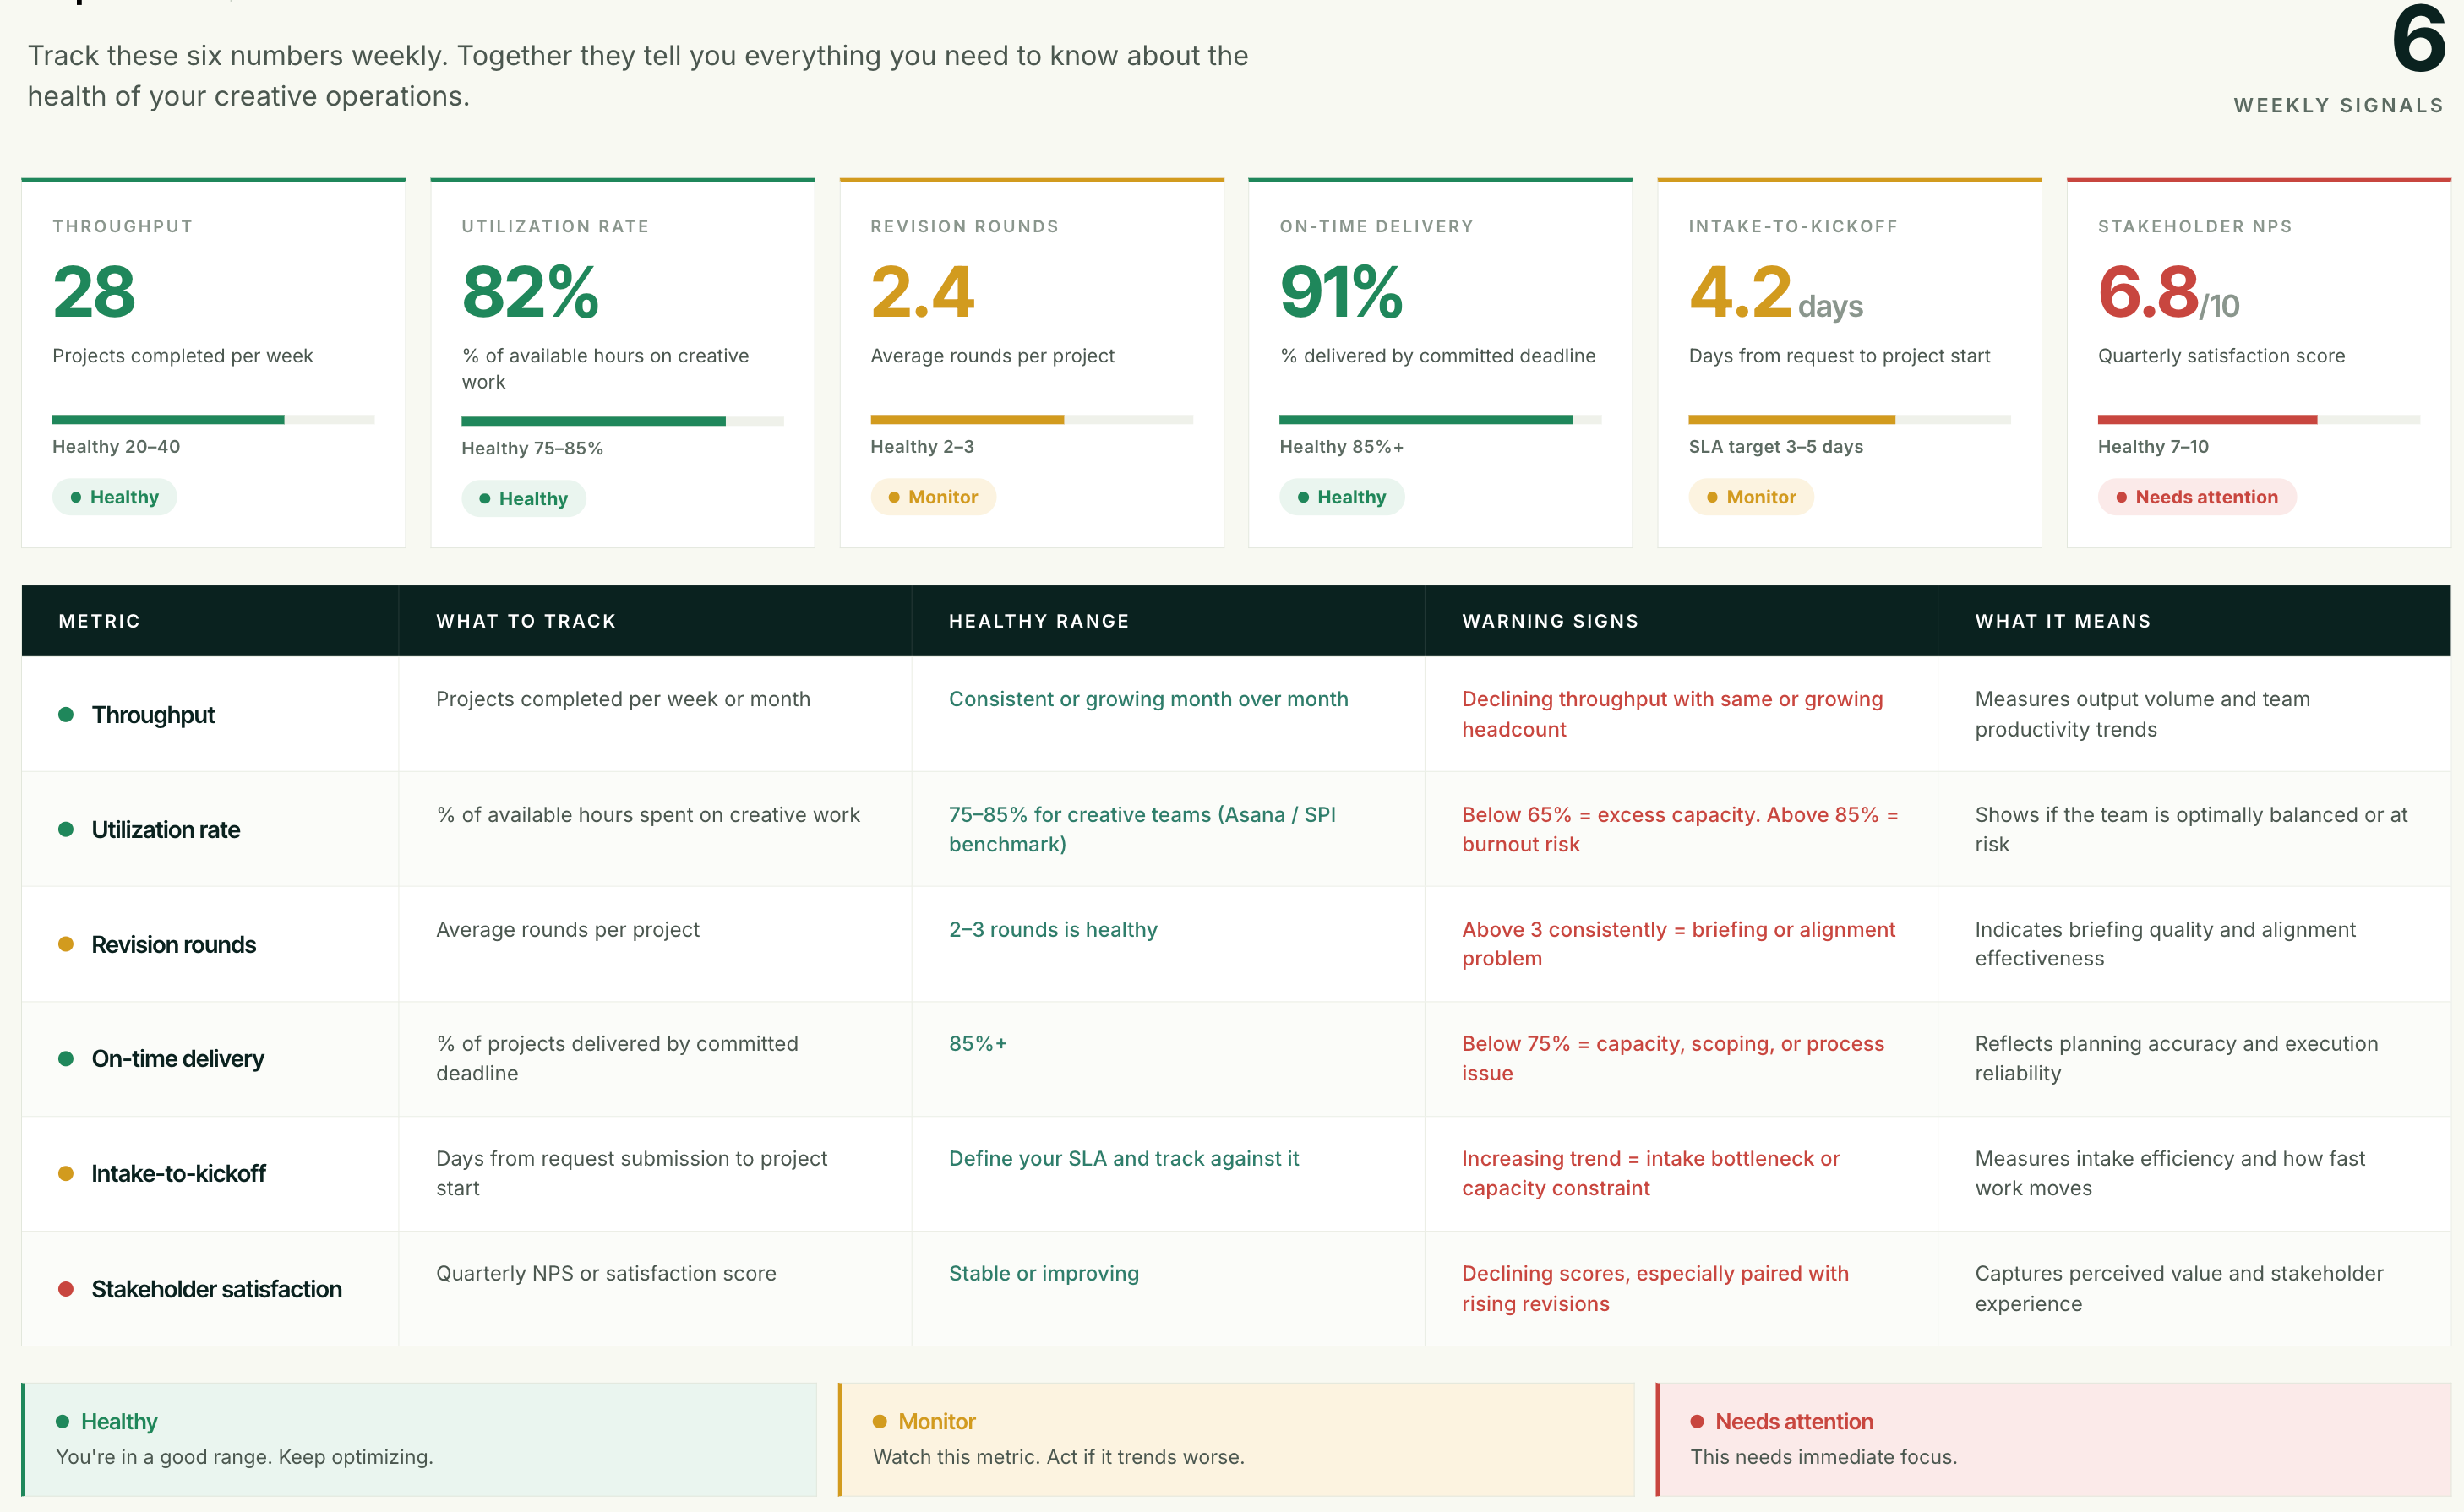Click the 91% value on On-Time Delivery card
Image resolution: width=2464 pixels, height=1512 pixels.
[x=1342, y=292]
